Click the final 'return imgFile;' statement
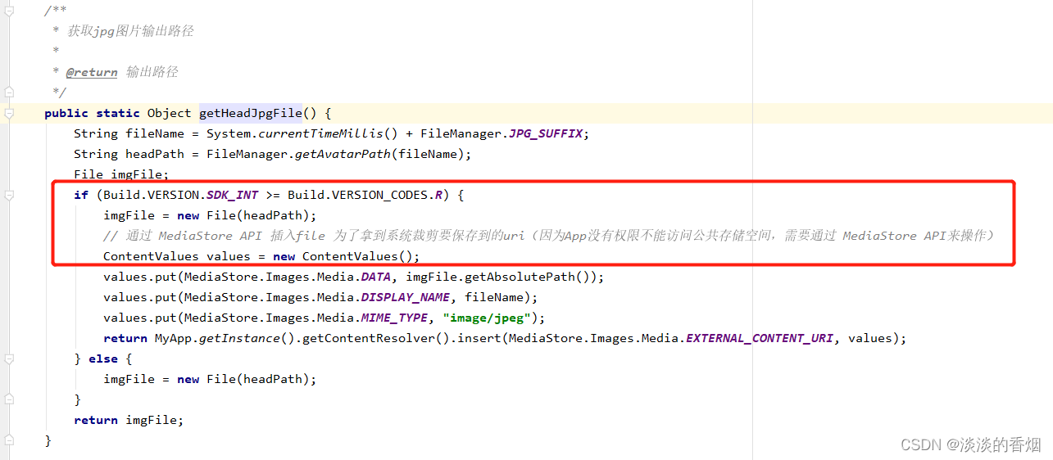Screen dimensions: 1053x460 coord(129,420)
